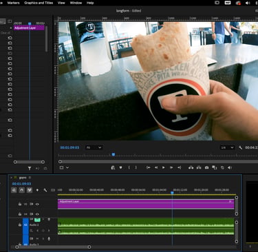The width and height of the screenshot is (258, 252).
Task: Open the Help menu
Action: (90, 3)
